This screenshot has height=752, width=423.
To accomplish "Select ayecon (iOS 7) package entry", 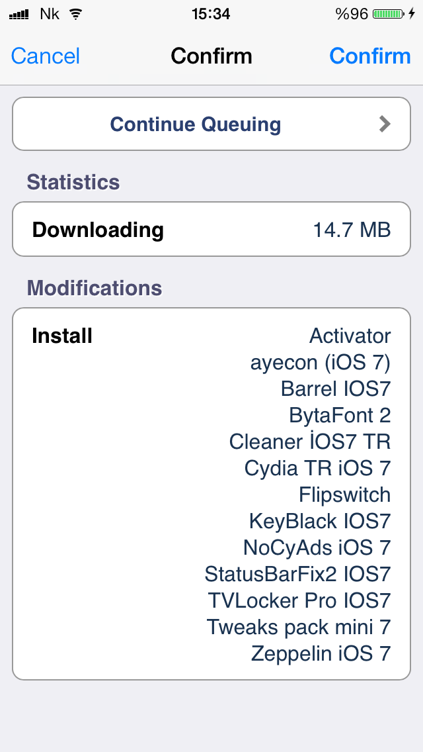I will click(x=320, y=363).
